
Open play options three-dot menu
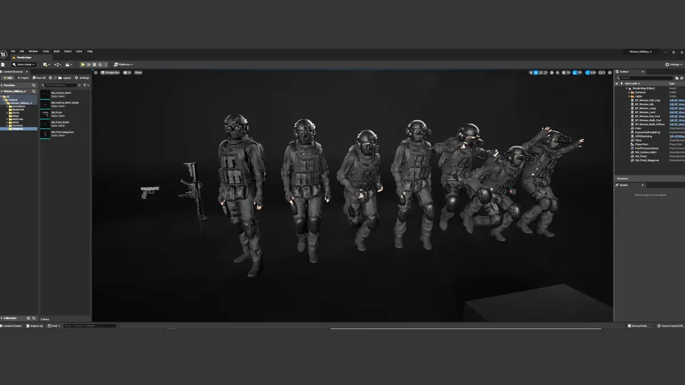tap(106, 64)
